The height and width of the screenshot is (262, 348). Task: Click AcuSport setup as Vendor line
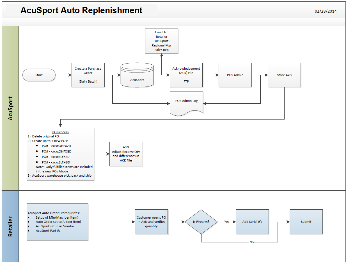[x=55, y=226]
